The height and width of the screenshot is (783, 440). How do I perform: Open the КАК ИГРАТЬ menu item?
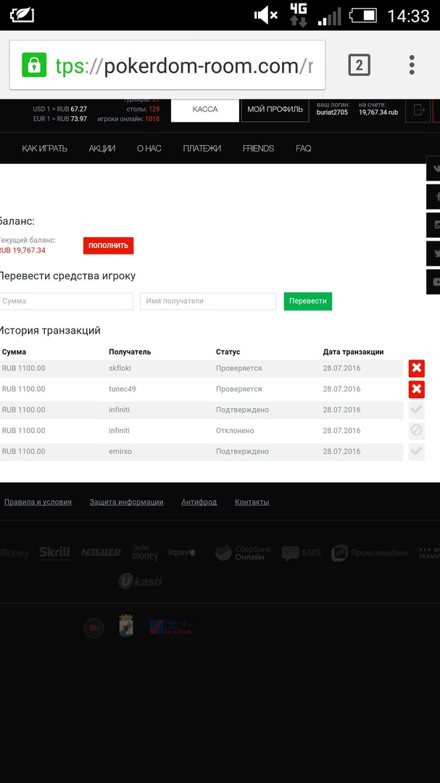(44, 149)
